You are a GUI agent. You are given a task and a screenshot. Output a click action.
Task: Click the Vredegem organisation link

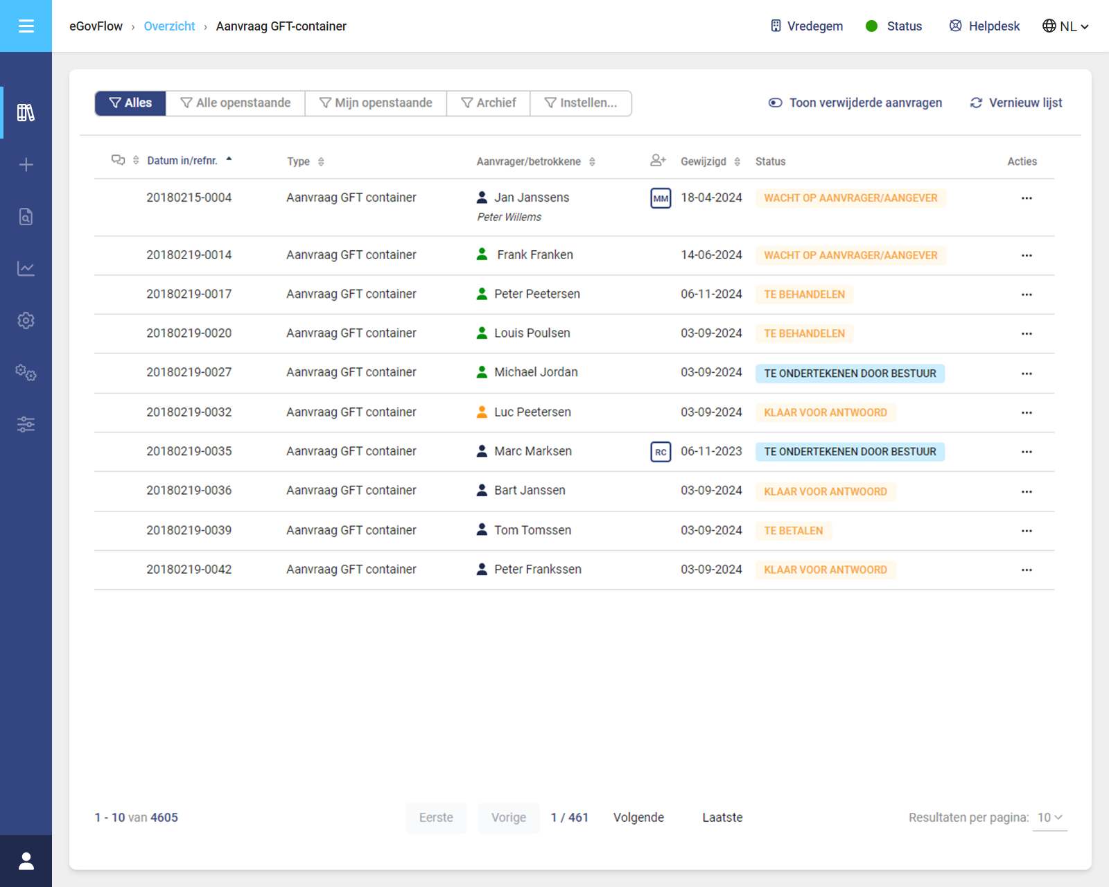[x=807, y=26]
